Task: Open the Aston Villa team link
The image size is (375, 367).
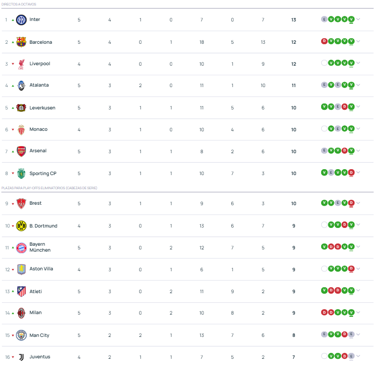Action: pos(41,269)
